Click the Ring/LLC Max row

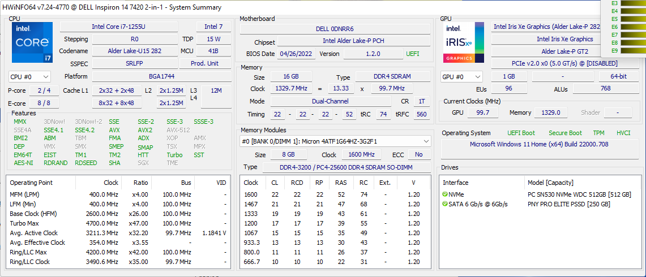(118, 252)
